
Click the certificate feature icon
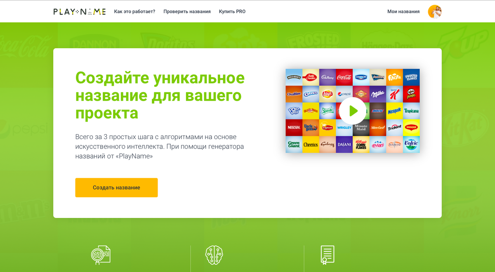click(x=328, y=255)
